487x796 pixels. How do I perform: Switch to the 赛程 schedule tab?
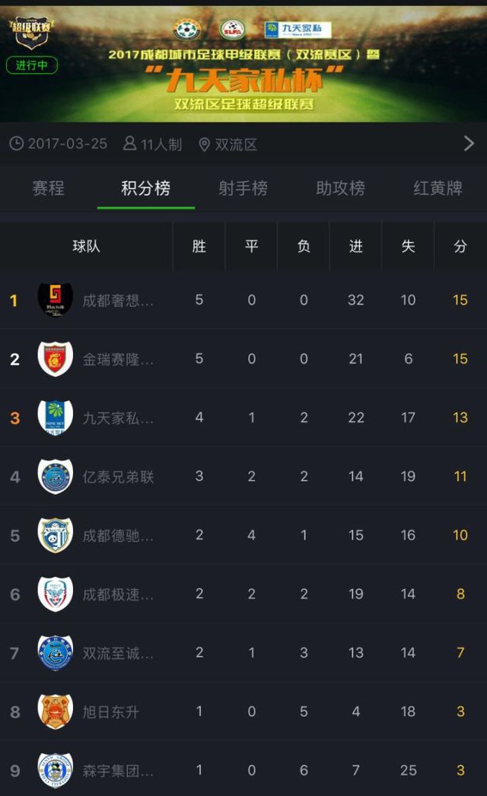click(48, 188)
